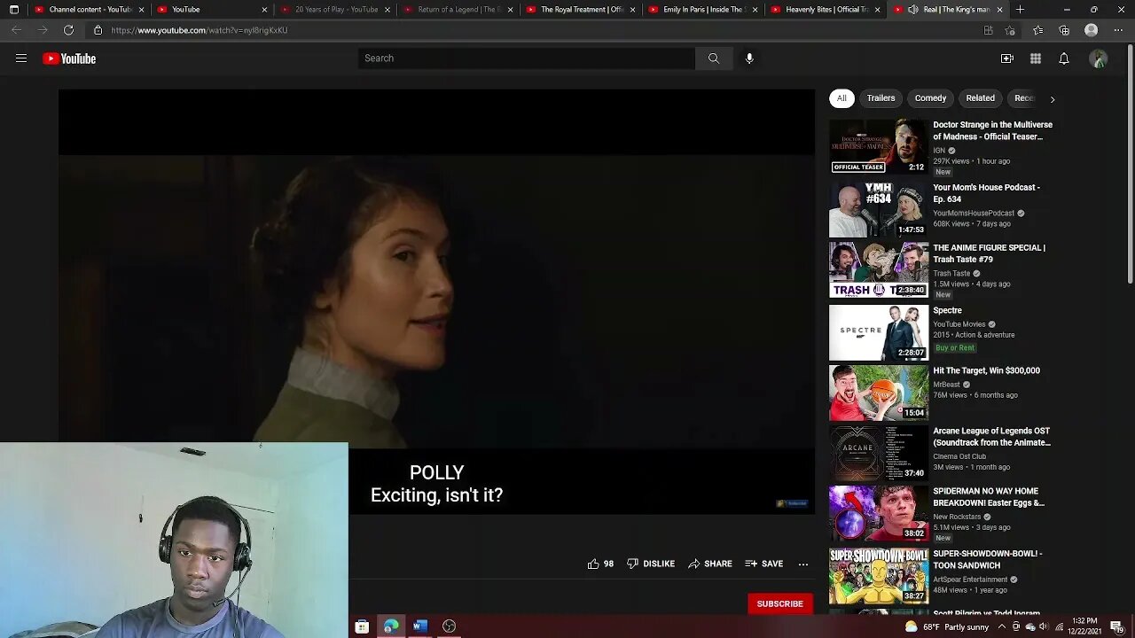This screenshot has width=1135, height=638.
Task: Open the Hit The Target MrBeast thumbnail
Action: click(x=879, y=393)
